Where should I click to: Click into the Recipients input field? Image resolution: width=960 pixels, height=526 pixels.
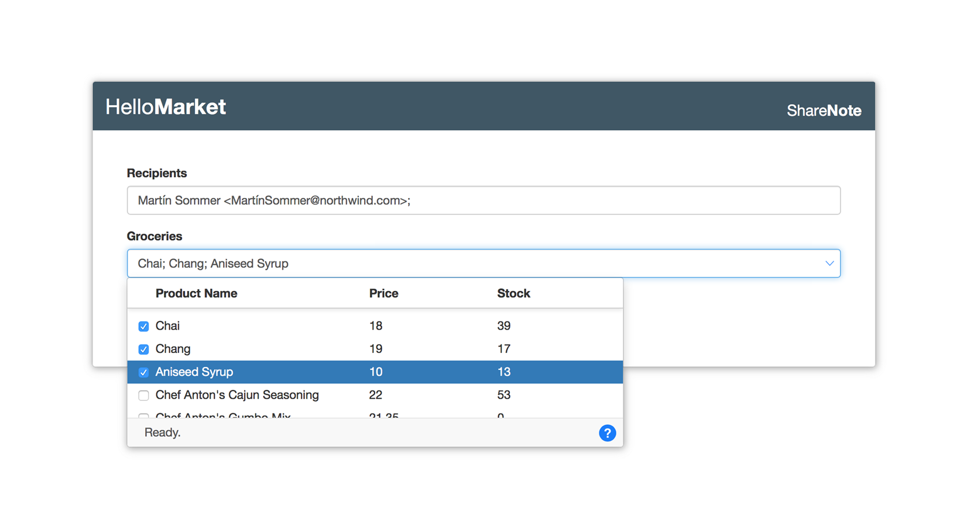coord(483,200)
